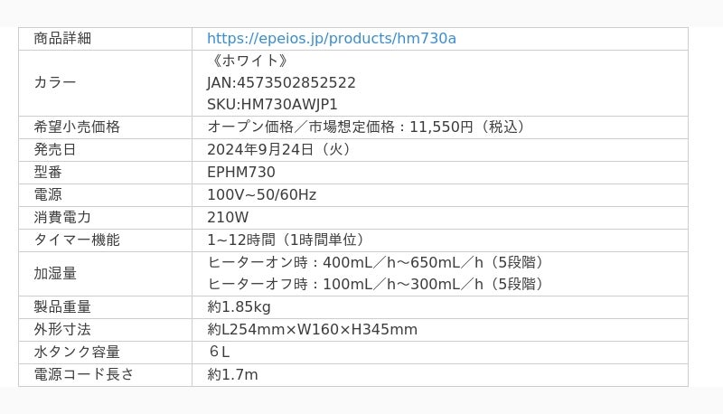Click the SKU:HM730AWJP1 text
This screenshot has height=414, width=723.
(x=272, y=104)
